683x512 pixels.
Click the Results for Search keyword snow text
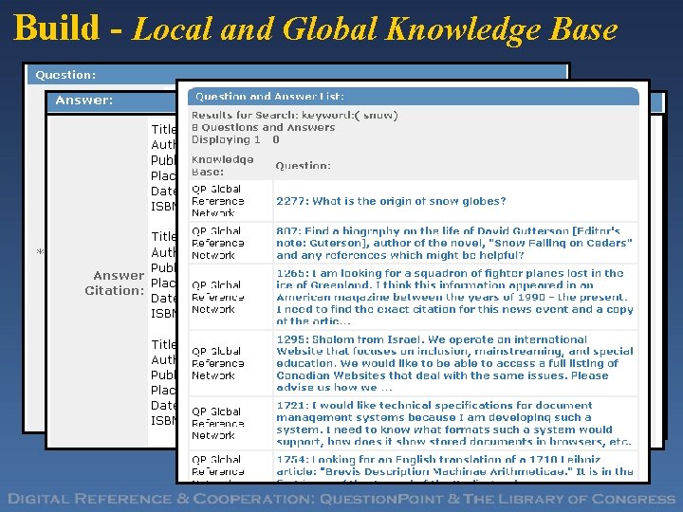(x=294, y=116)
